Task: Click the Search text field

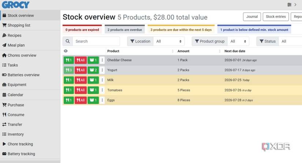Action: click(x=96, y=41)
